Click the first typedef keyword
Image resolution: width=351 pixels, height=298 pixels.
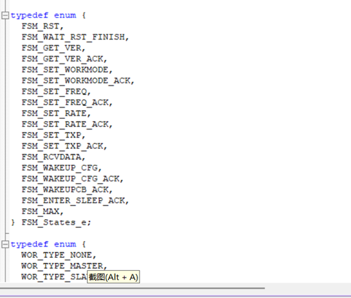point(29,15)
